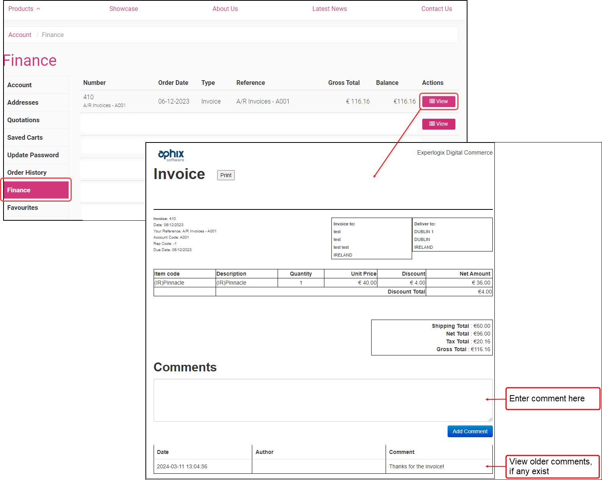Select invoice number 410 in the table
The width and height of the screenshot is (602, 480).
click(x=89, y=97)
